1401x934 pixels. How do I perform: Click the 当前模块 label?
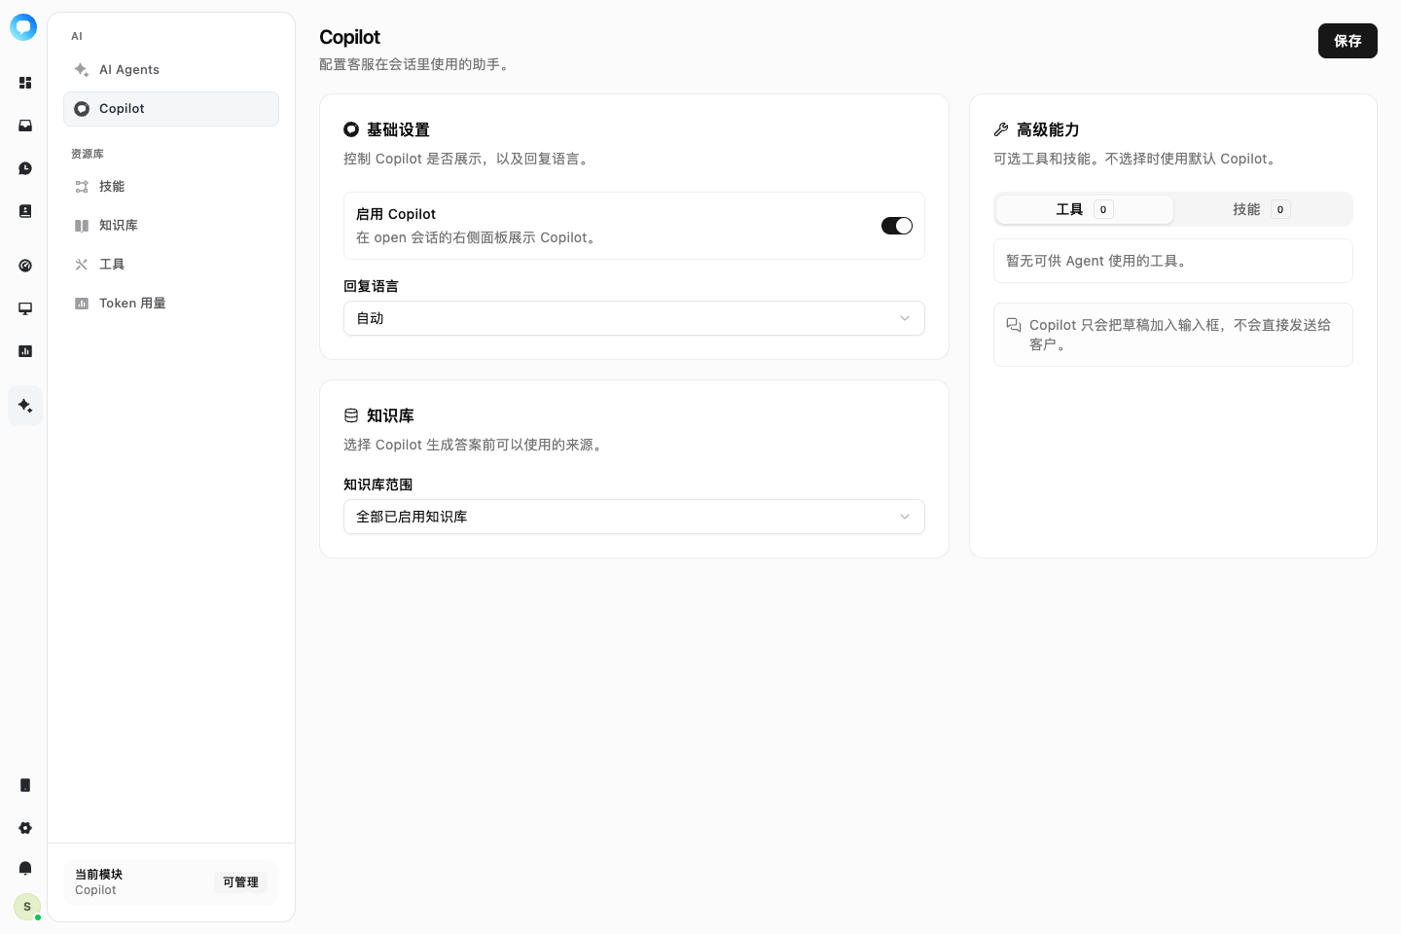(x=98, y=875)
